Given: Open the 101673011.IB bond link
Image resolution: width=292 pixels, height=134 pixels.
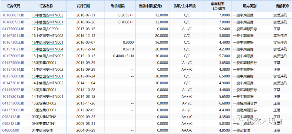Looking at the screenshot, I should tap(13, 35).
